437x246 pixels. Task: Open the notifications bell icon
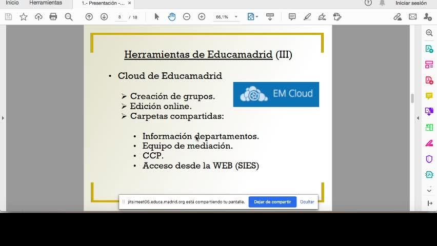pos(382,3)
